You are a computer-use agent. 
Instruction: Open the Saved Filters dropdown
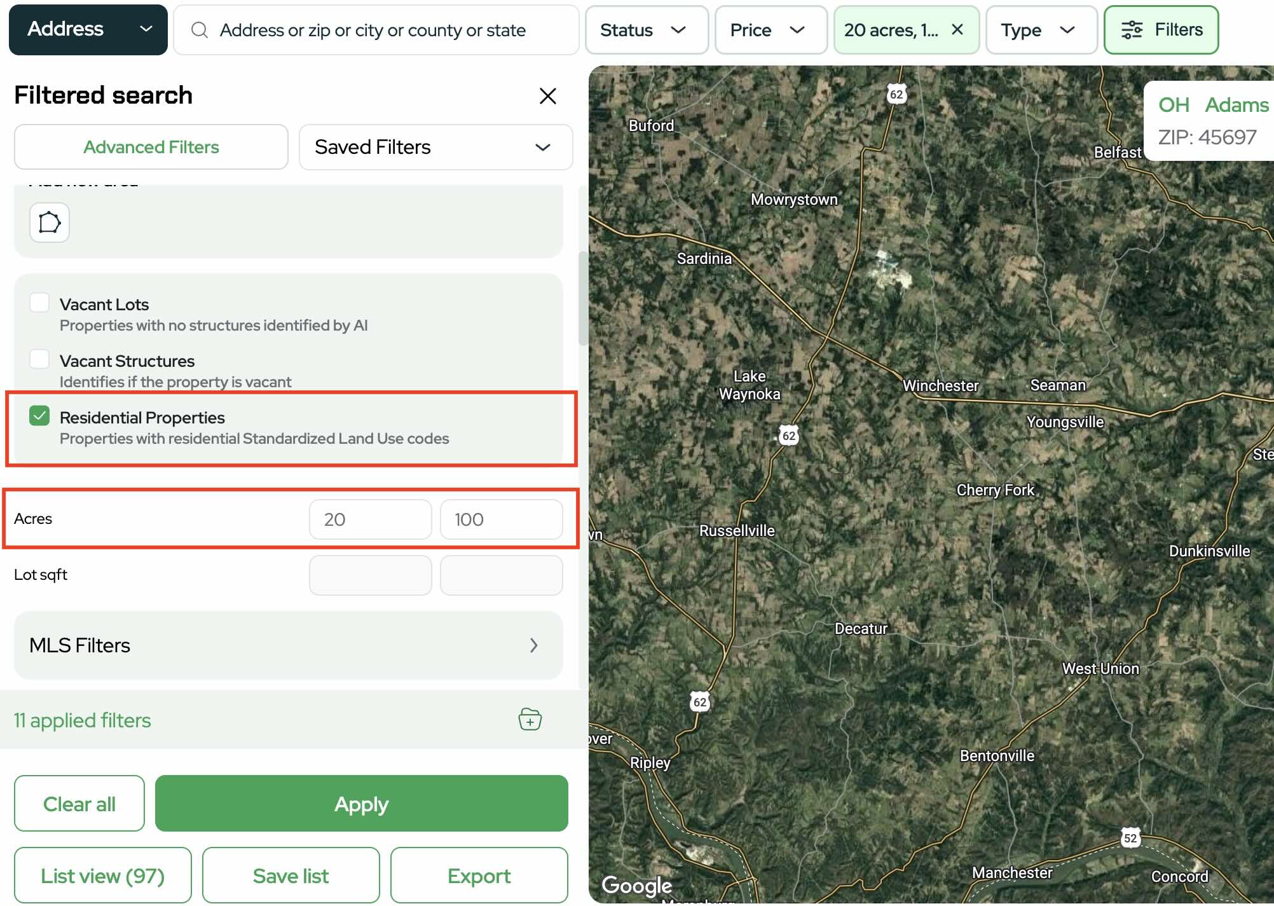(435, 147)
